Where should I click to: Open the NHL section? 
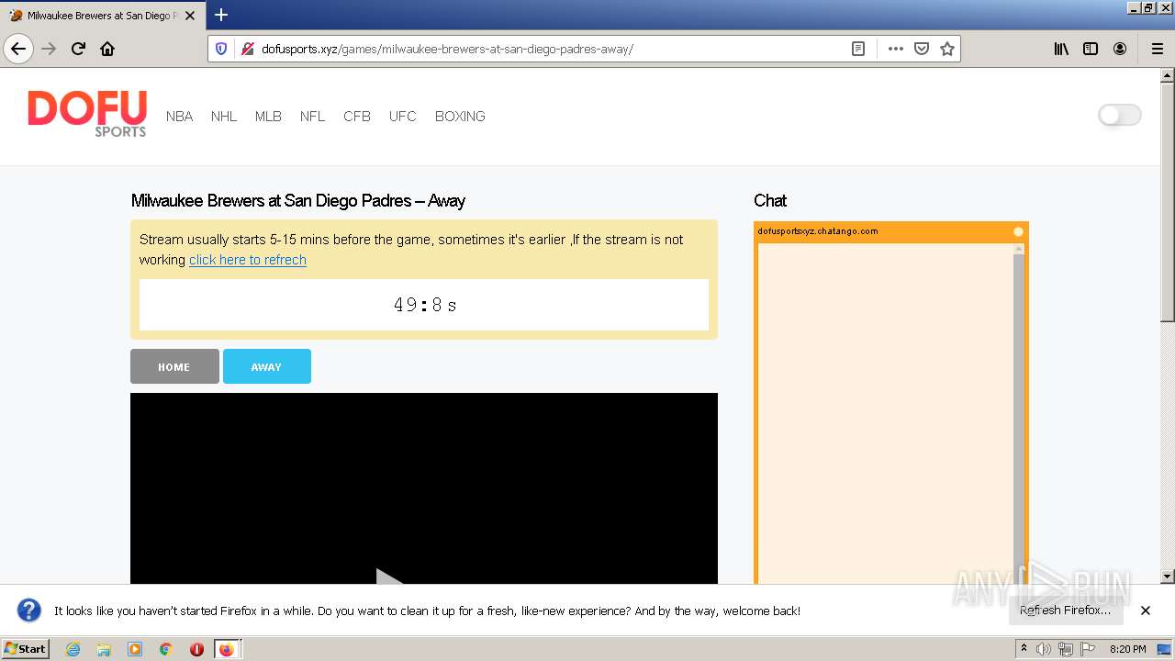(224, 117)
